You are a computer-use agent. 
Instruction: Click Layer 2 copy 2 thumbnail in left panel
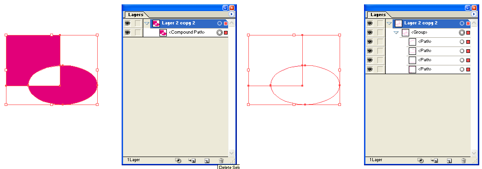click(x=156, y=23)
